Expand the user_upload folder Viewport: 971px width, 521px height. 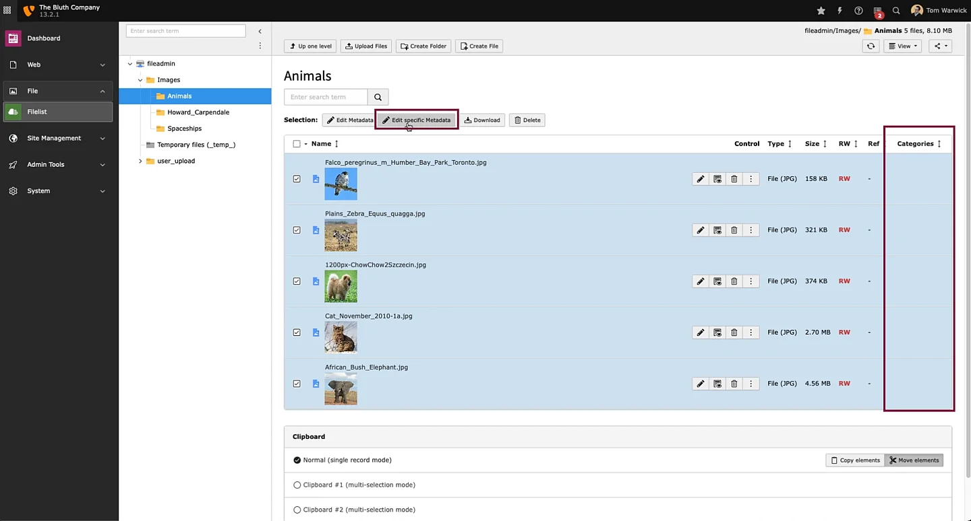[140, 161]
